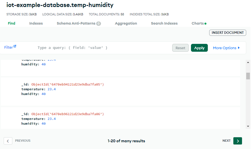Select the ObjectId ending in 7fa06
The width and height of the screenshot is (251, 149).
coord(68,114)
